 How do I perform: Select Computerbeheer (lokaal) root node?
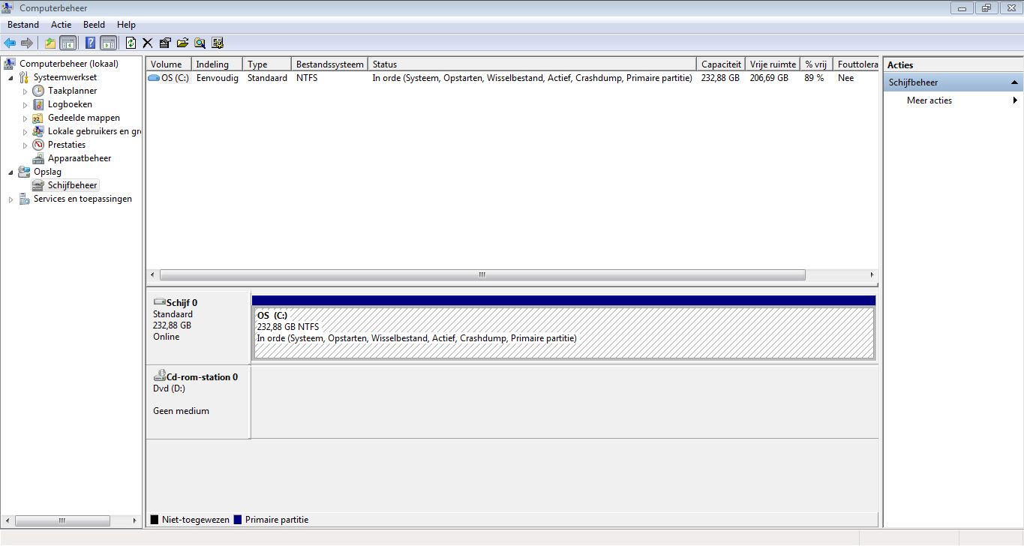[68, 64]
